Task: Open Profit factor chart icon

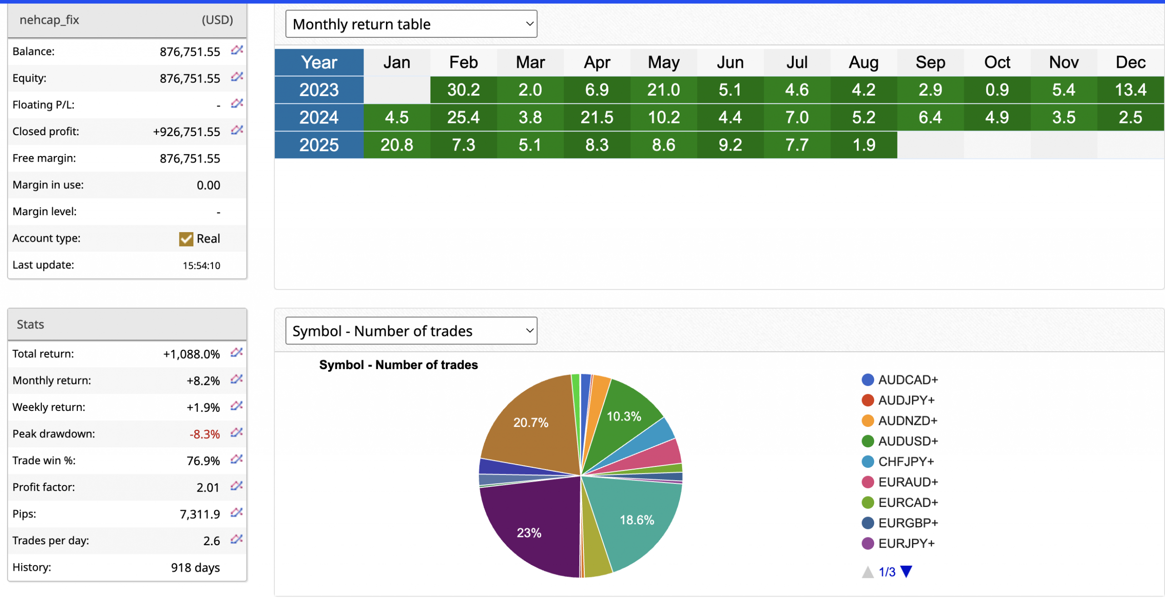Action: tap(237, 486)
